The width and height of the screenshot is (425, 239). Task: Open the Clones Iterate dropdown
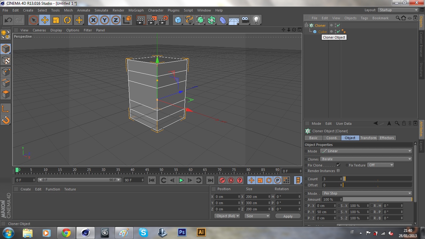tap(366, 159)
